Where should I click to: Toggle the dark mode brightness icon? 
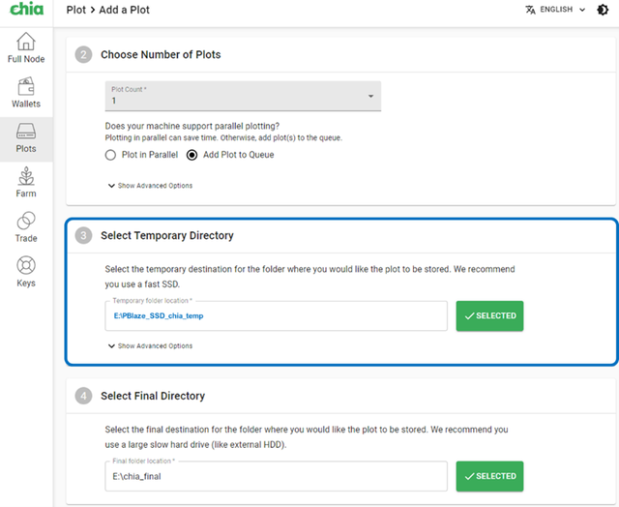point(603,10)
